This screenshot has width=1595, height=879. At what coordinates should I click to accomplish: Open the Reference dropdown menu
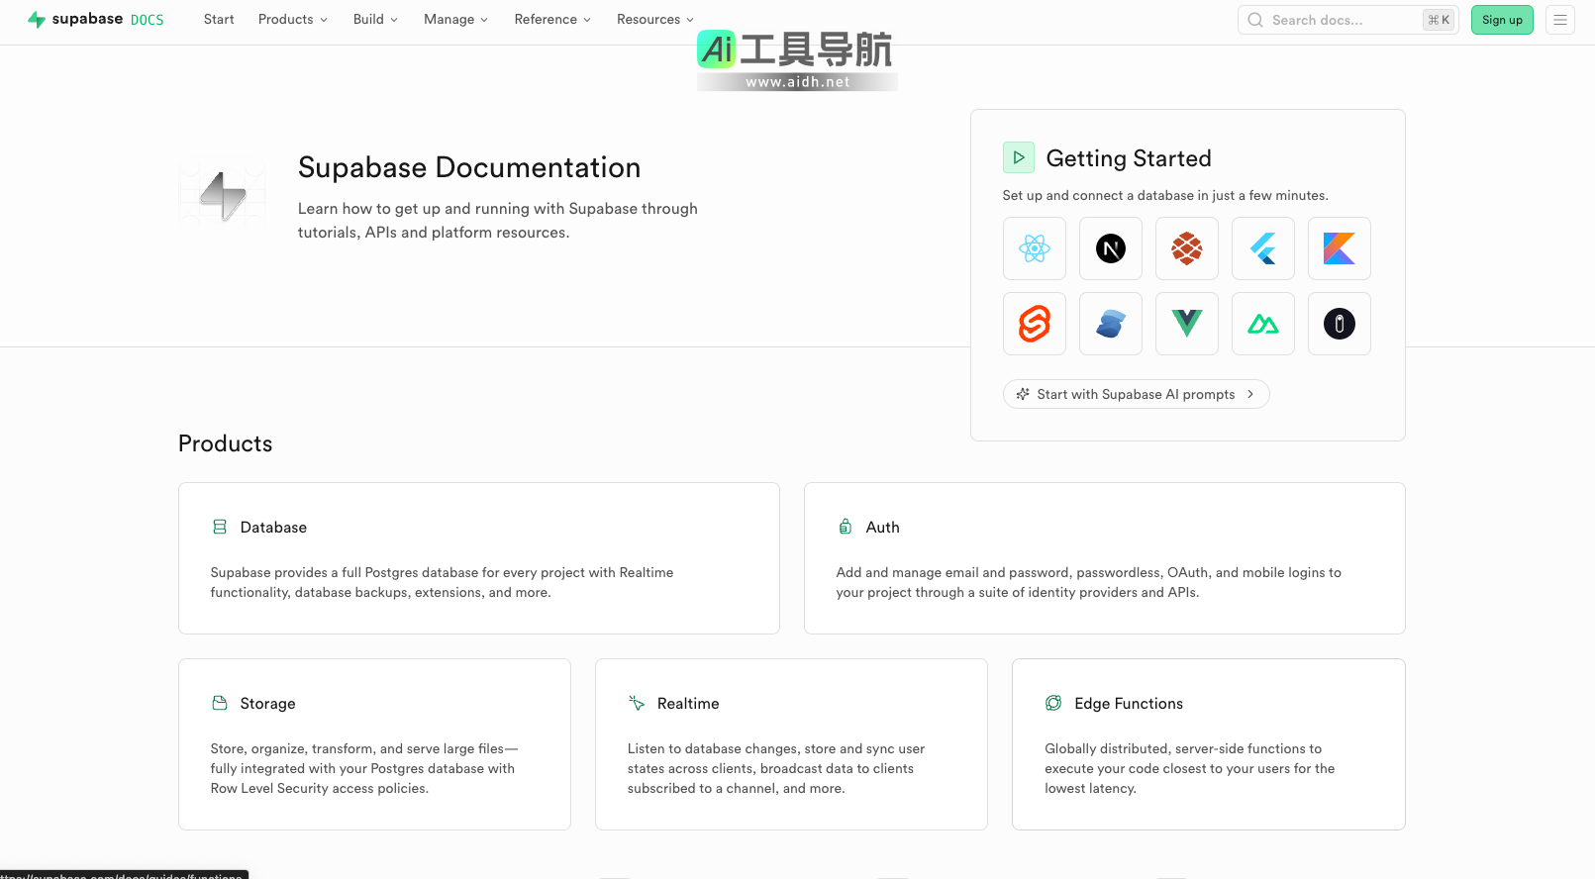pyautogui.click(x=551, y=20)
